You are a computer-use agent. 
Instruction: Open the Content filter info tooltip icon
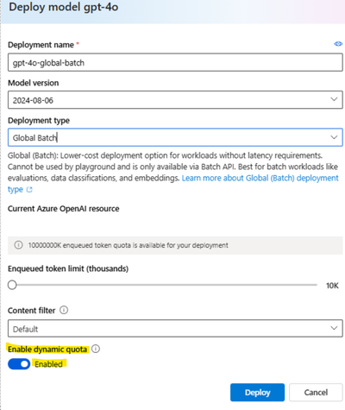point(64,310)
